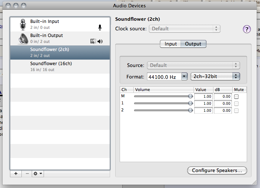Image resolution: width=260 pixels, height=188 pixels.
Task: Open the purple help question mark
Action: (x=247, y=29)
